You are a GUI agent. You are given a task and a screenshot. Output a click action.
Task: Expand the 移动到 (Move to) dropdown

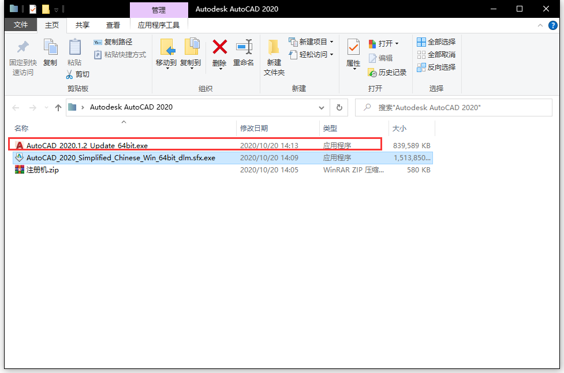point(166,67)
